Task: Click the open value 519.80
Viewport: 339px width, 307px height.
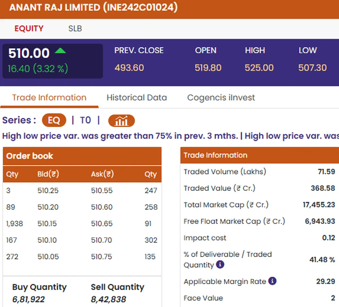Action: point(208,68)
